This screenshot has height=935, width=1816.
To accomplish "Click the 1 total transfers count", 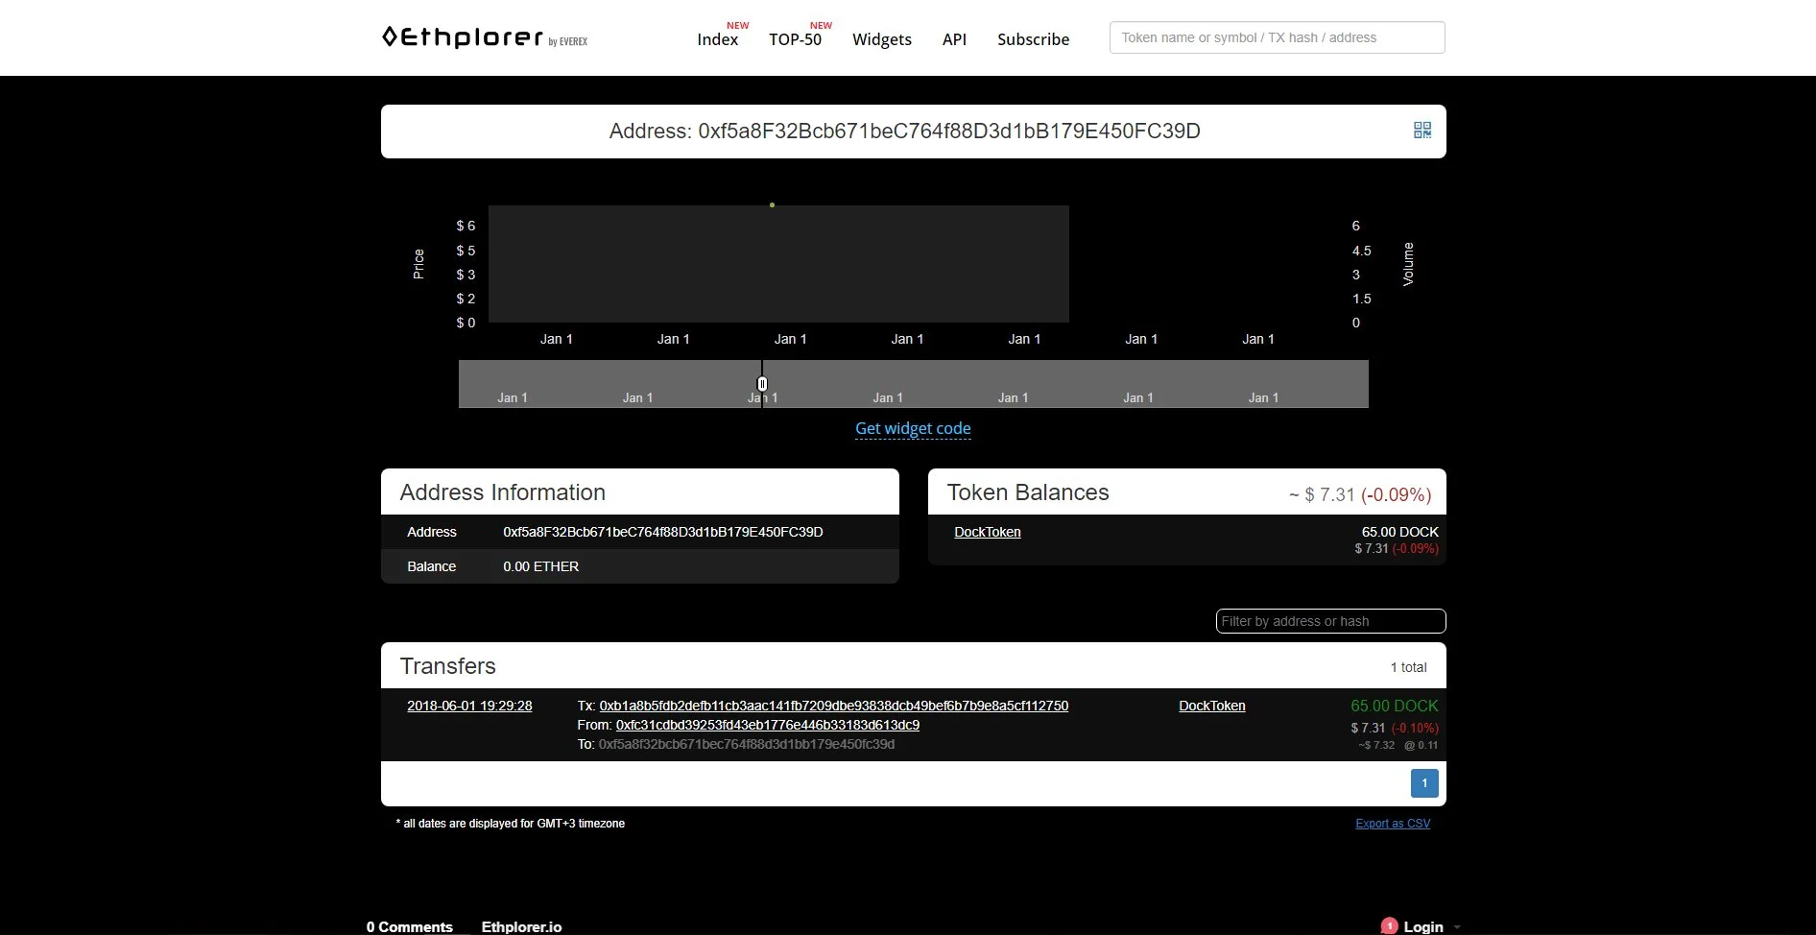I will (1408, 667).
